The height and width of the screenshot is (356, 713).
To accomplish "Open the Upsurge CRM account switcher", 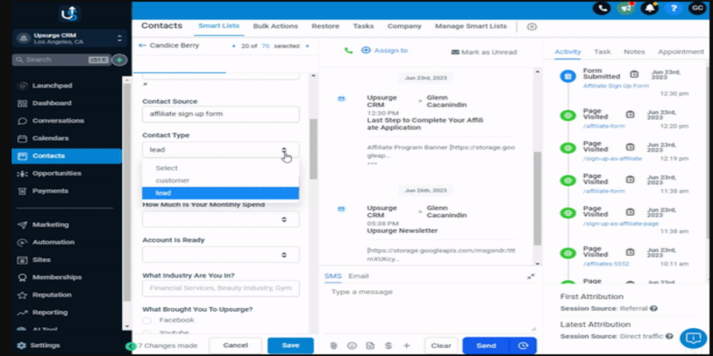I will point(70,38).
